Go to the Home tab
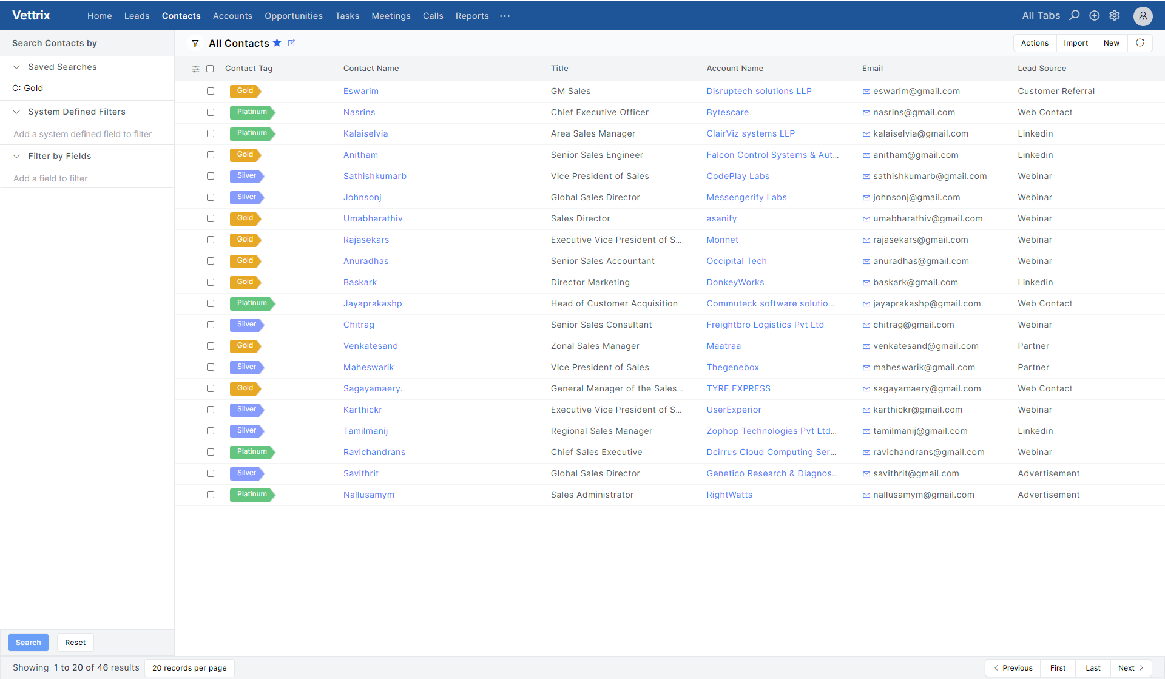This screenshot has width=1165, height=679. 100,16
